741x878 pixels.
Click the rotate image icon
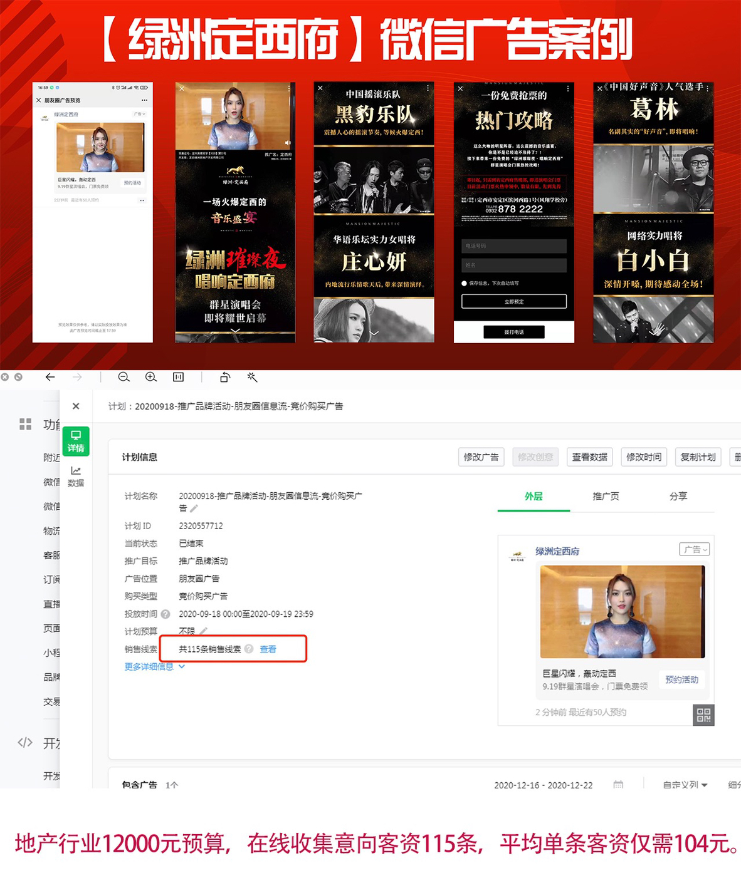point(225,377)
